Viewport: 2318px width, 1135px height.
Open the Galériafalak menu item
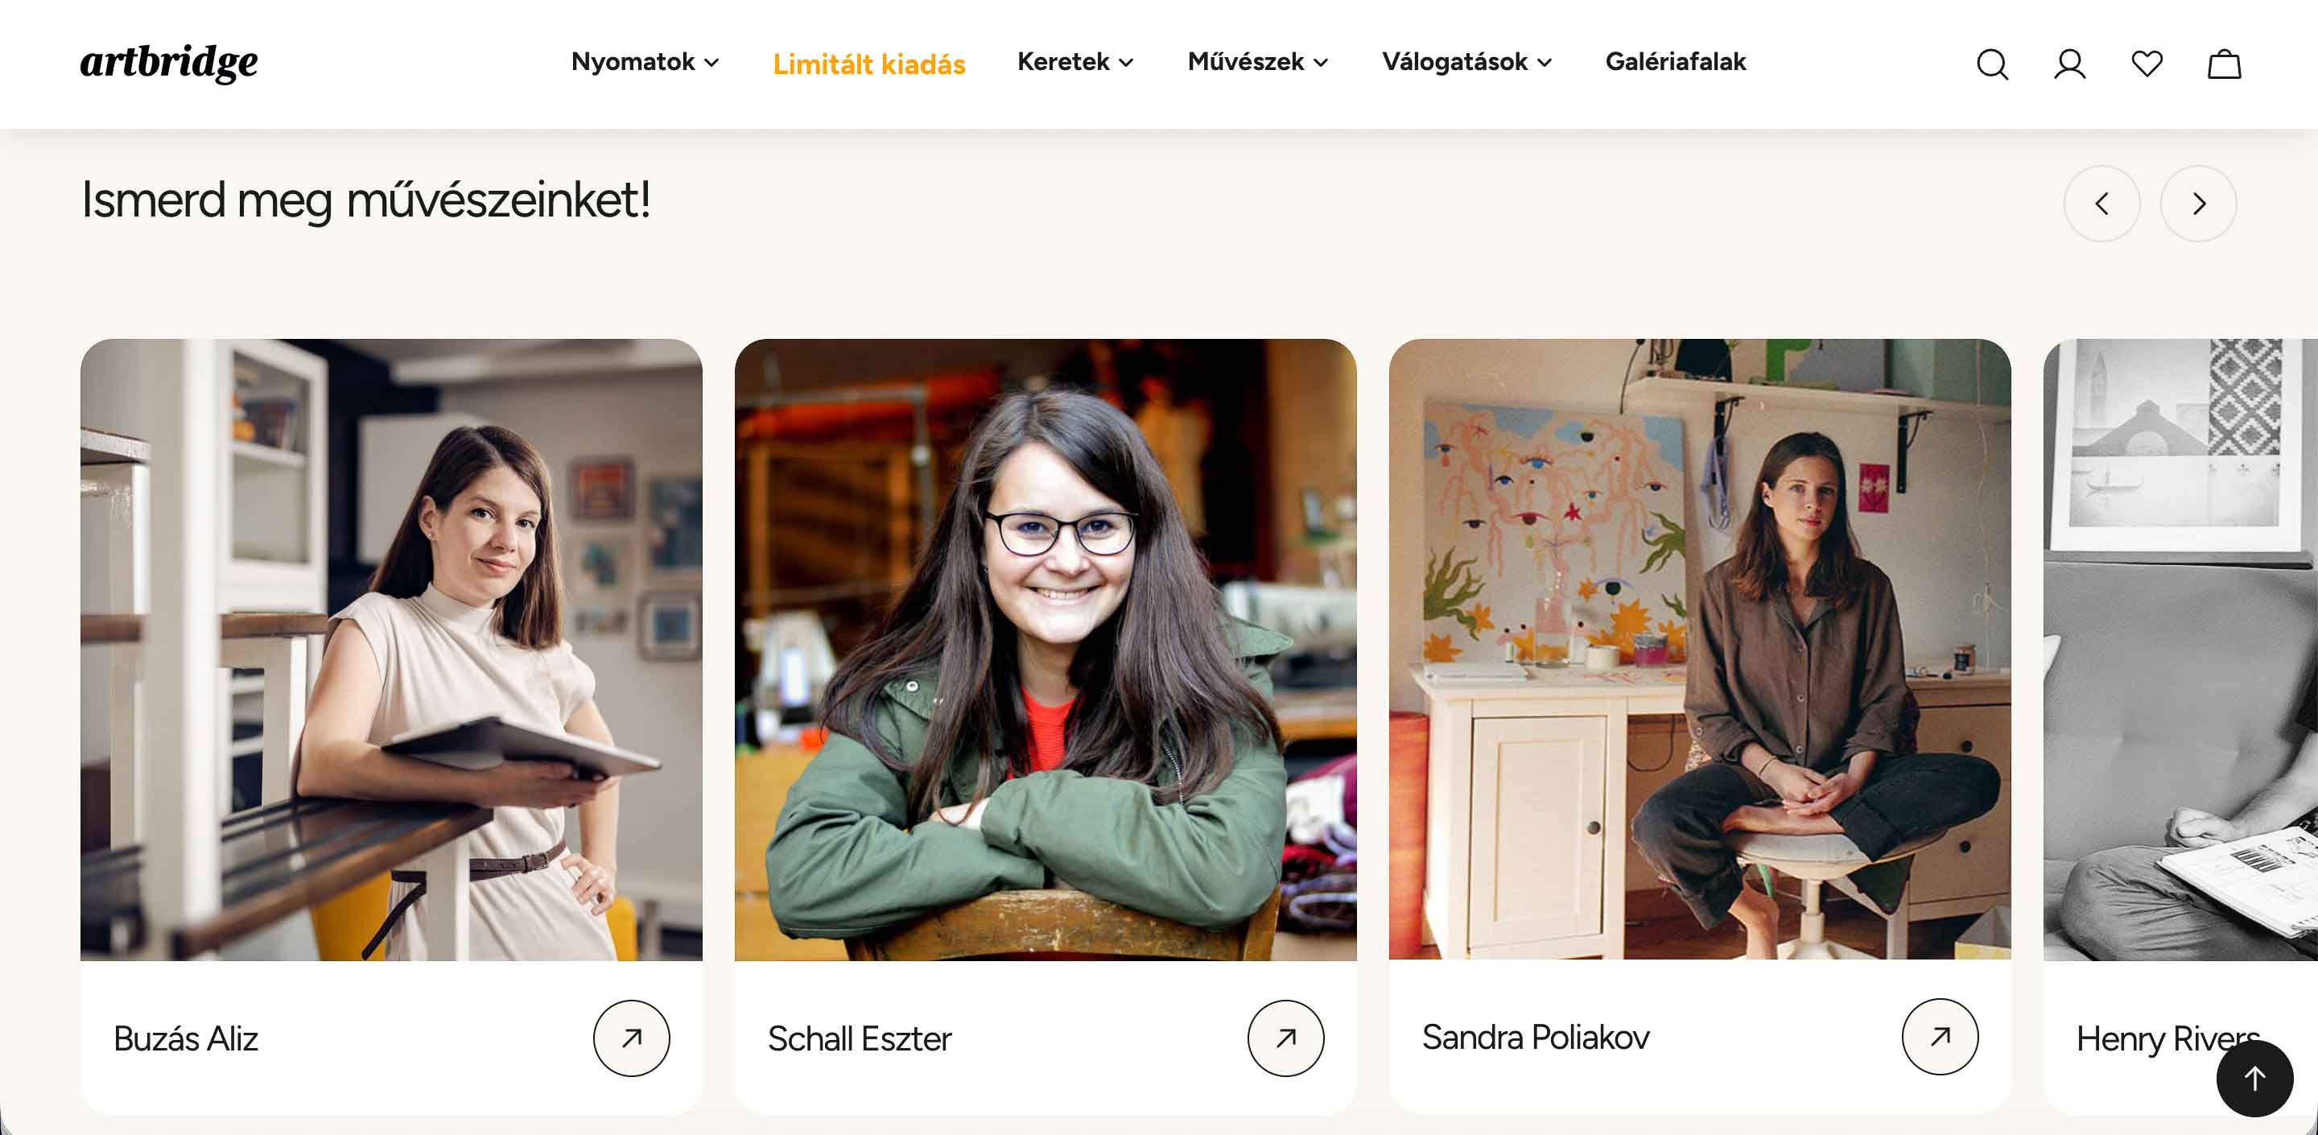click(1676, 62)
